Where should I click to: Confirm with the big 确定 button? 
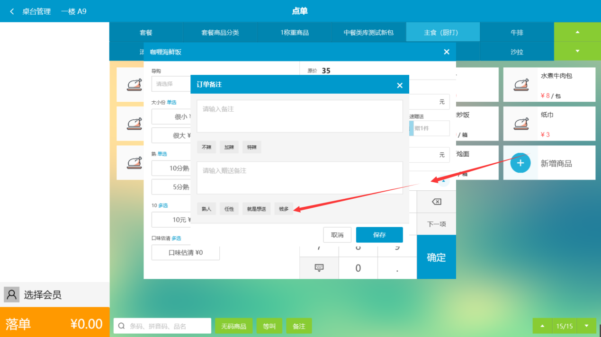pos(436,257)
